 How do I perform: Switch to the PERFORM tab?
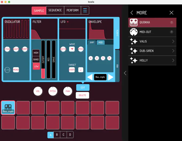coord(73,10)
